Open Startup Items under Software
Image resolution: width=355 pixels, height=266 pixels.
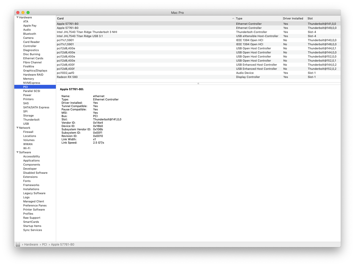click(x=32, y=226)
